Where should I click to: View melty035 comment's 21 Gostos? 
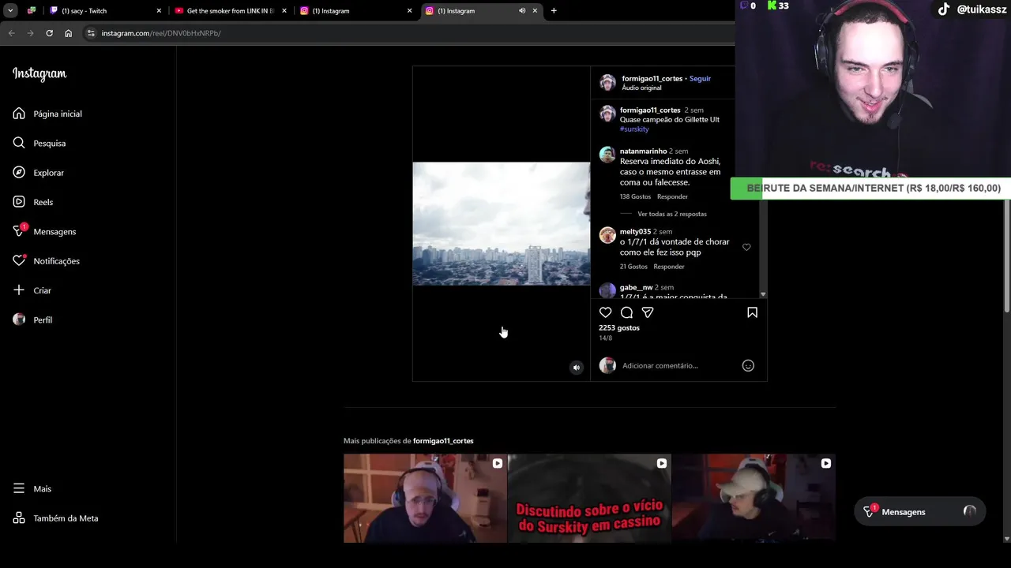(633, 267)
